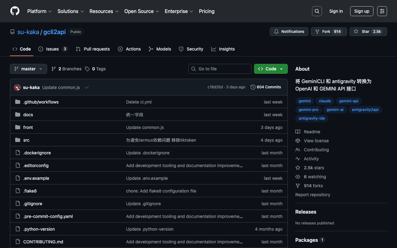The width and height of the screenshot is (397, 248).
Task: Click the 0 Tags link
Action: tap(96, 69)
